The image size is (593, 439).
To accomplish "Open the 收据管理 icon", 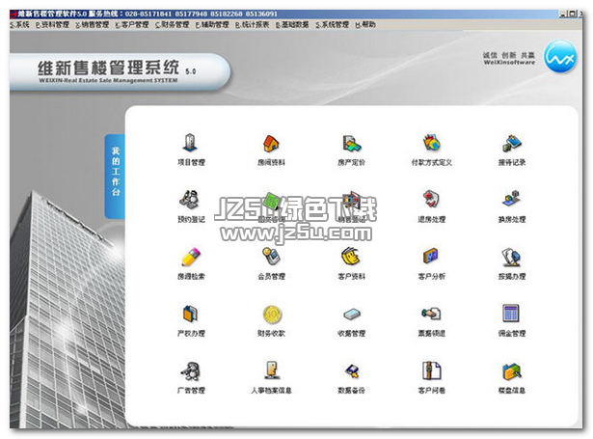I will (x=351, y=315).
